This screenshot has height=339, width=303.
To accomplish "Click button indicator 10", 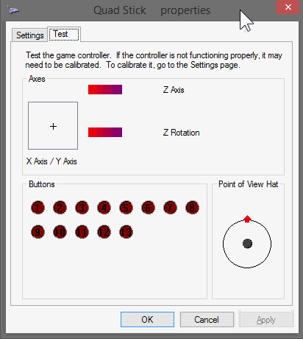I will click(x=60, y=232).
